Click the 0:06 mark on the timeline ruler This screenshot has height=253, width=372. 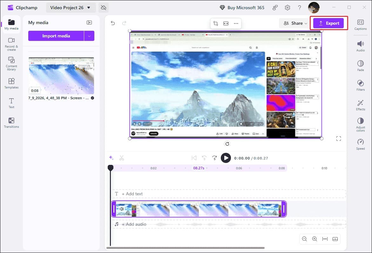pyautogui.click(x=239, y=168)
